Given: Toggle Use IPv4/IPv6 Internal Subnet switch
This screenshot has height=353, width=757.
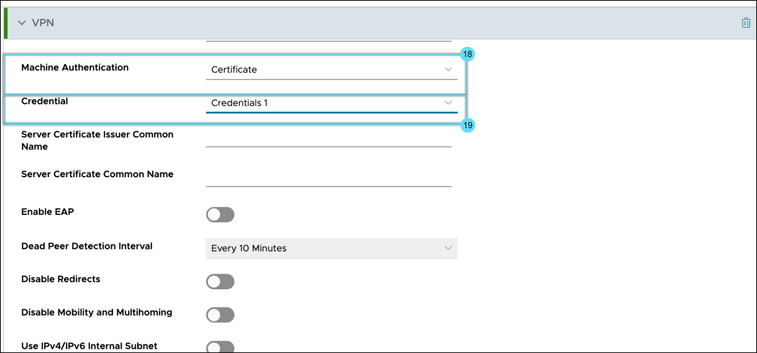Looking at the screenshot, I should point(220,347).
